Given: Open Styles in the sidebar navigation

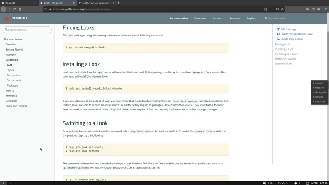Looking at the screenshot, I should (x=10, y=70).
